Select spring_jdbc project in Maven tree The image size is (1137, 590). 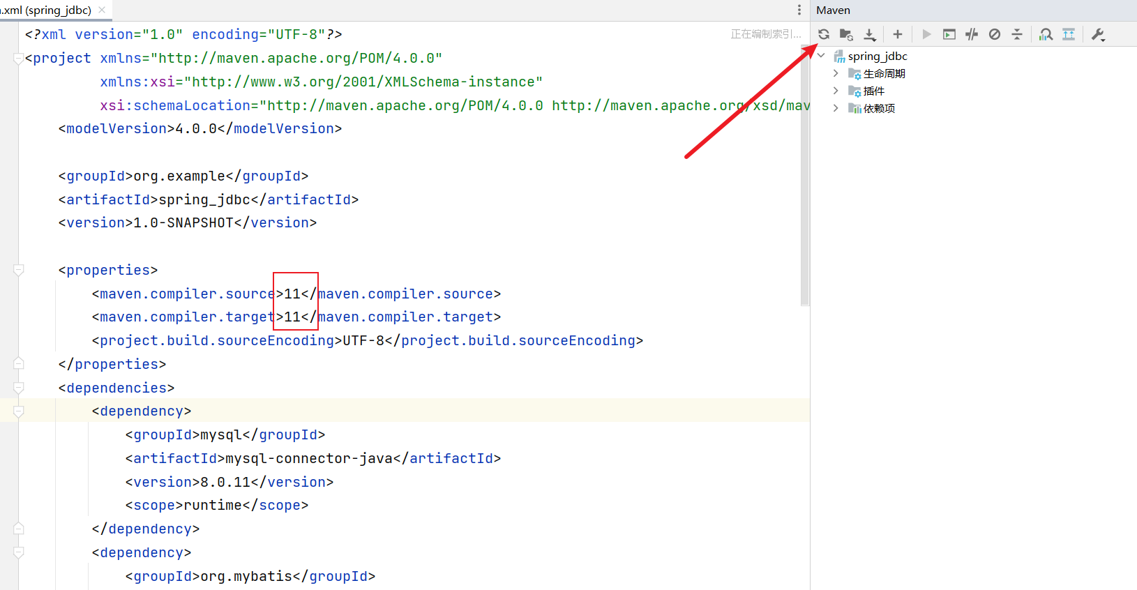pyautogui.click(x=878, y=56)
